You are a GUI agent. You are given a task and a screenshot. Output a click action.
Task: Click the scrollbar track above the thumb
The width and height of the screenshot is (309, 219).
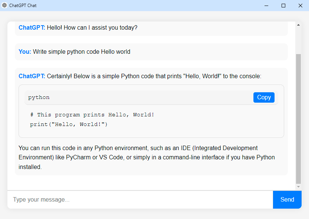298,41
